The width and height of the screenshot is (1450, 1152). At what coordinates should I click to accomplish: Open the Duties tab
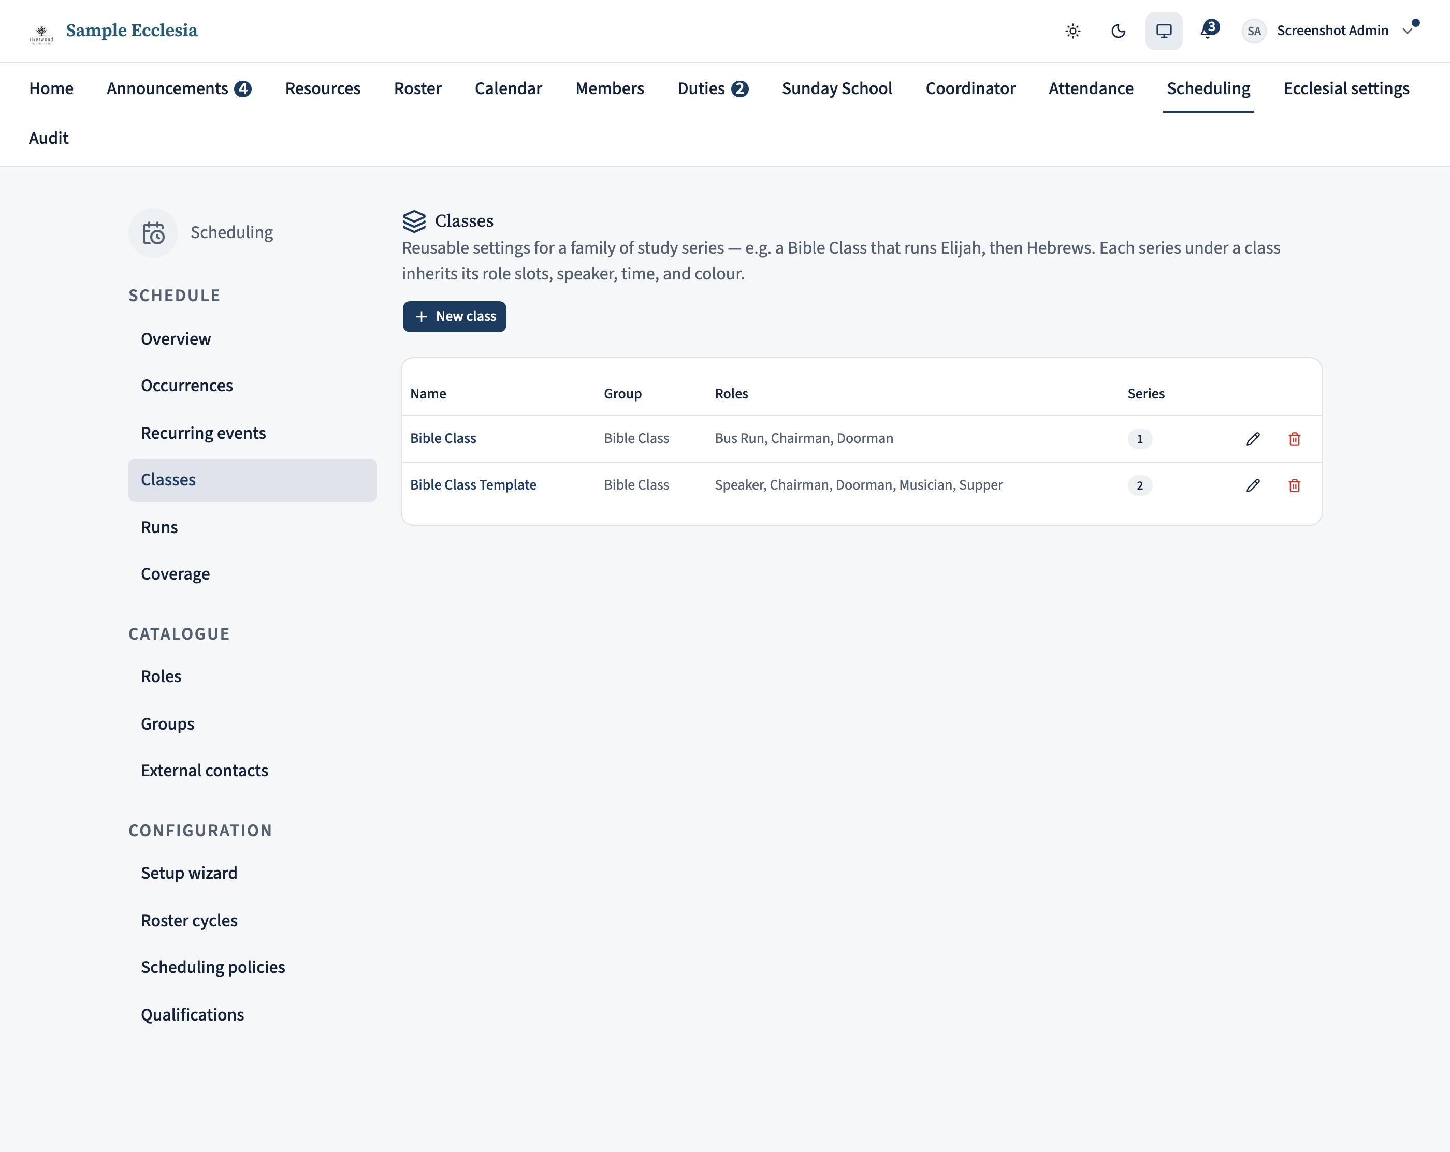pos(713,88)
